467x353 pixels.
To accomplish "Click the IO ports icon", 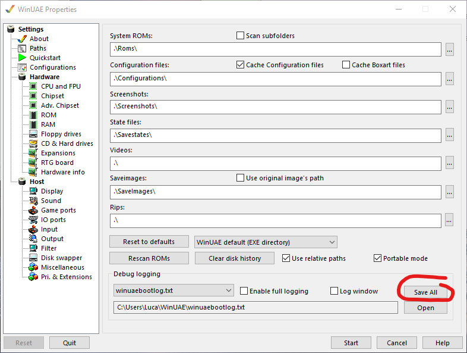I will click(x=33, y=220).
